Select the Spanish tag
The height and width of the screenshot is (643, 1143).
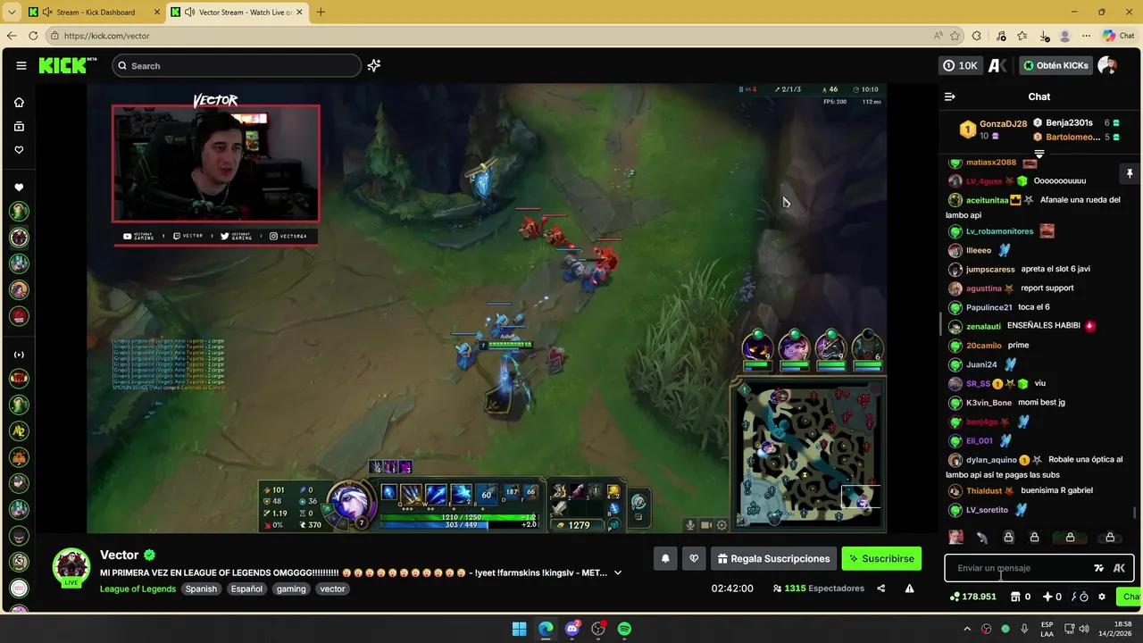[x=201, y=589]
